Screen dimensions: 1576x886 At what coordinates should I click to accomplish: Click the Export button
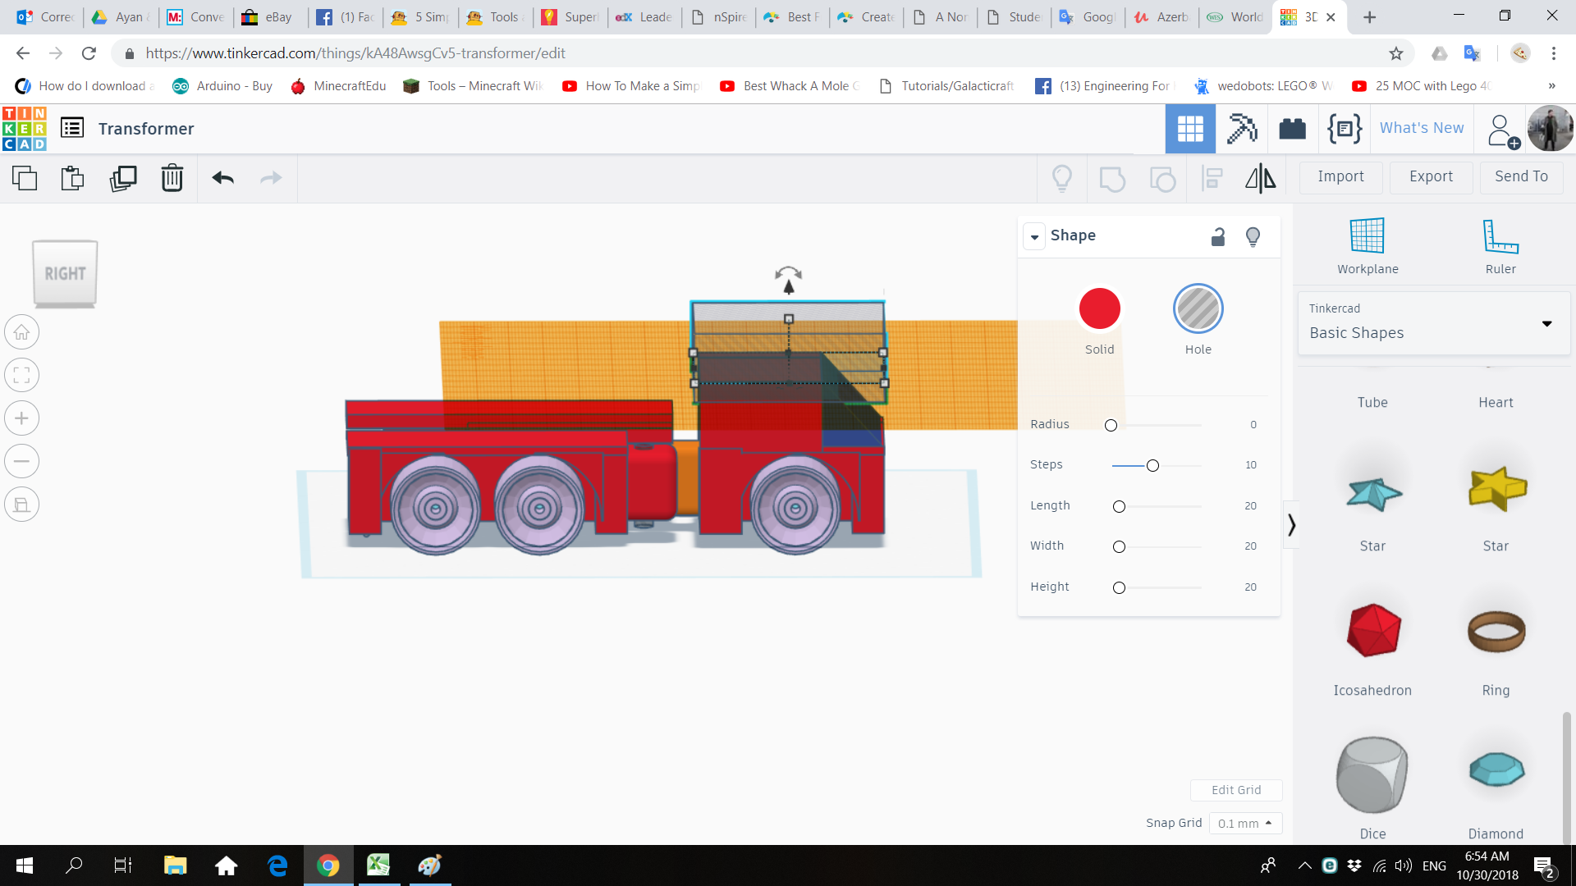(1431, 176)
